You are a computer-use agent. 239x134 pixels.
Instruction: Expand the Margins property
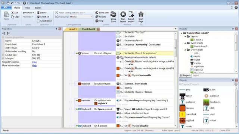tap(3, 58)
